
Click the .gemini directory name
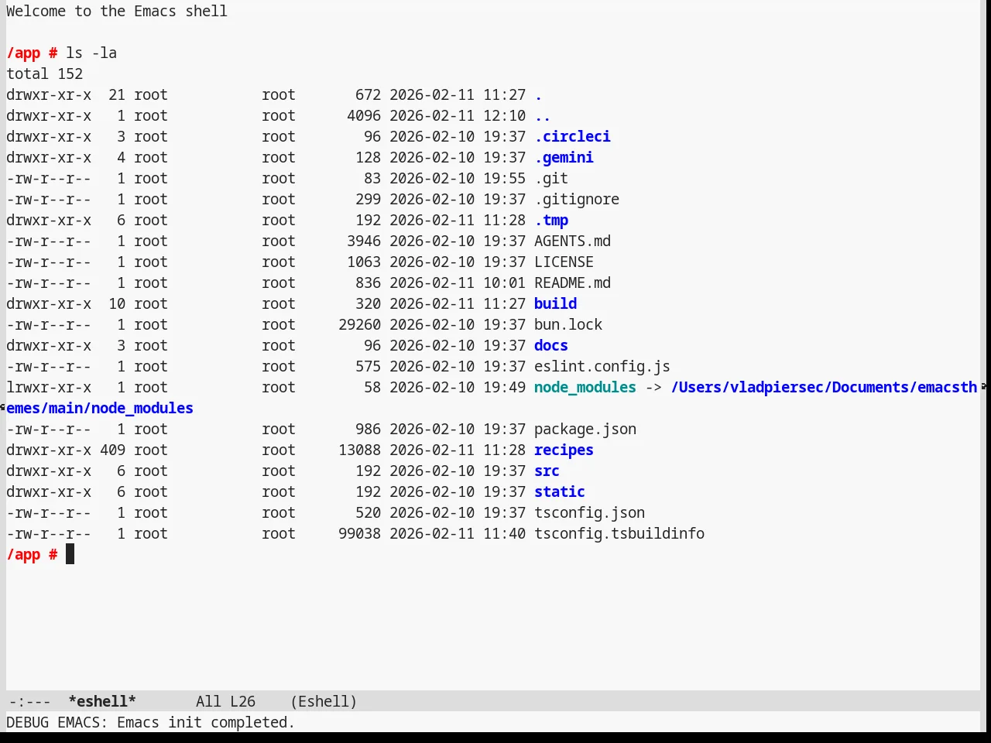564,157
